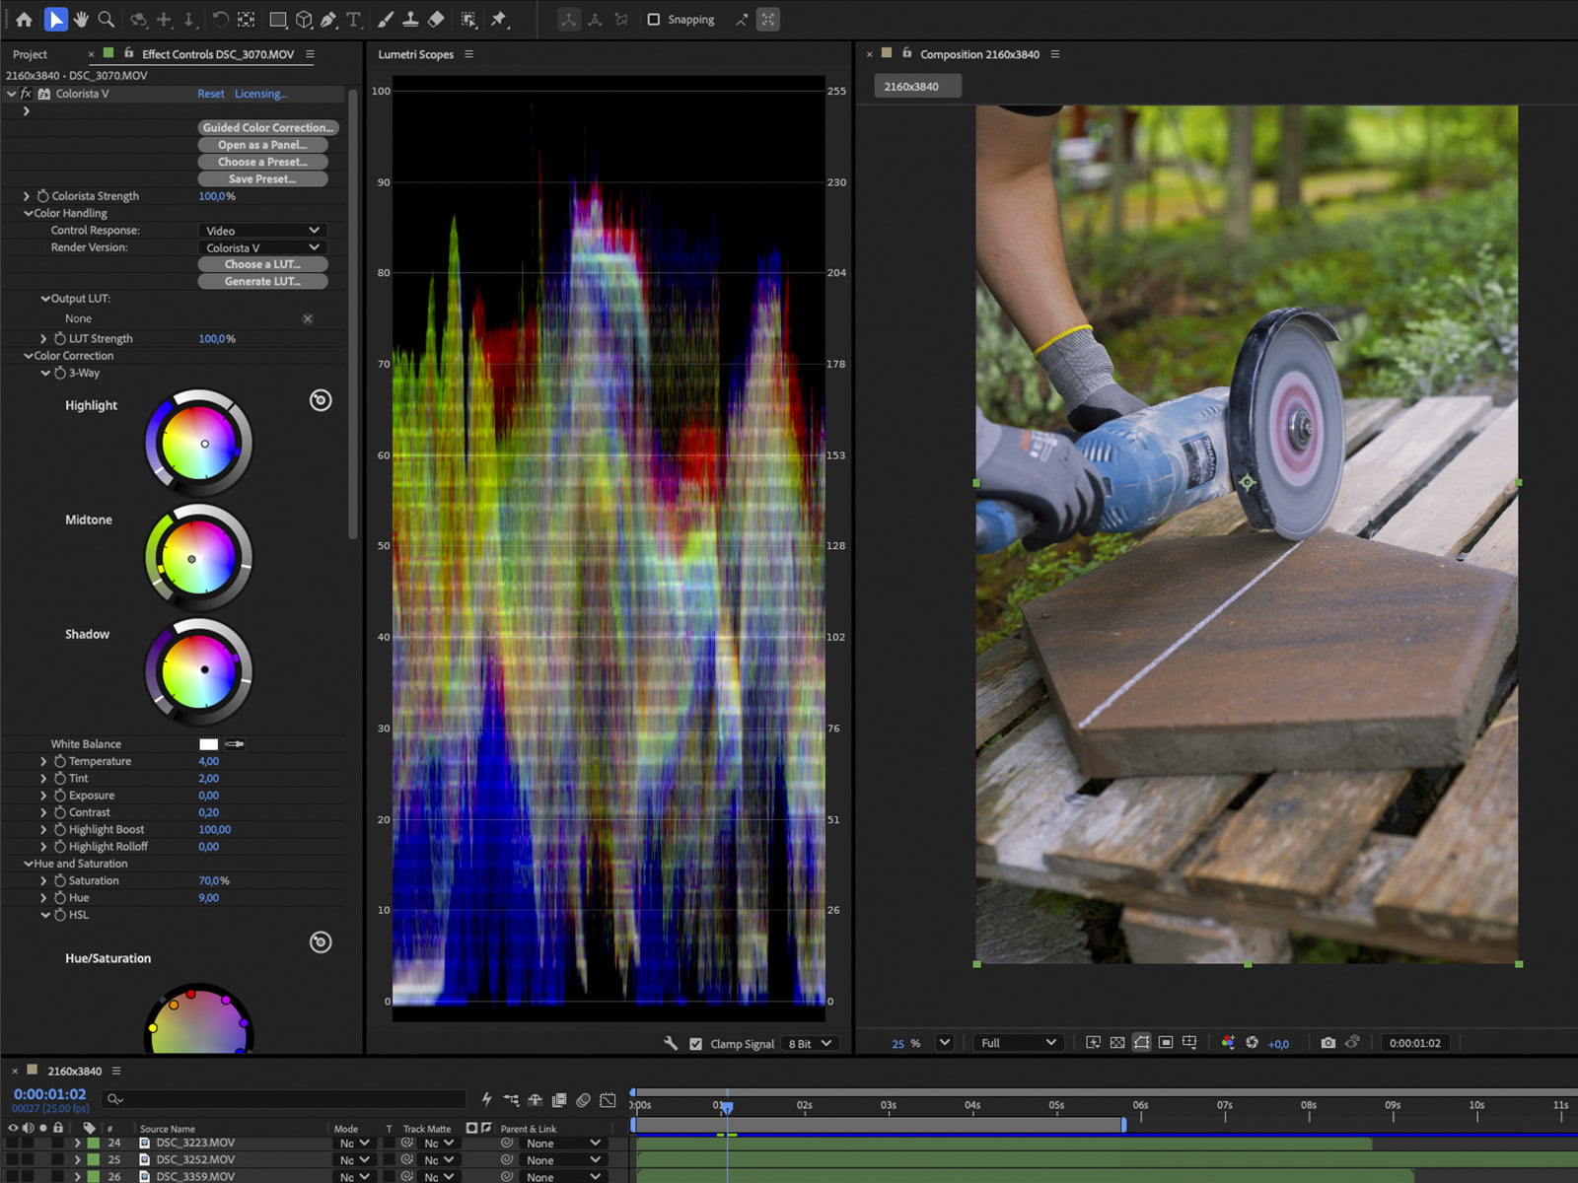
Task: Select the Type tool
Action: point(353,20)
